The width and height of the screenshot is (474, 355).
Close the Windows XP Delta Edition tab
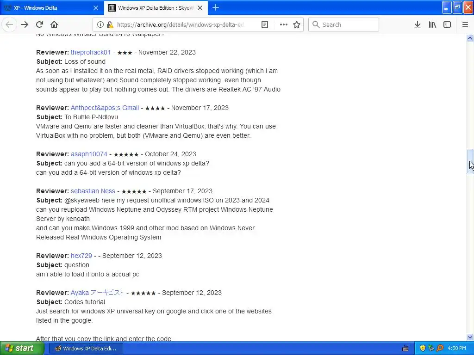(x=200, y=8)
